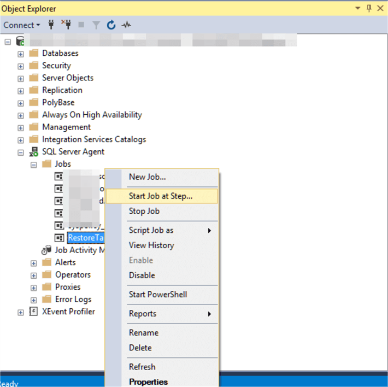Click the Refresh toolbar icon

pyautogui.click(x=111, y=25)
